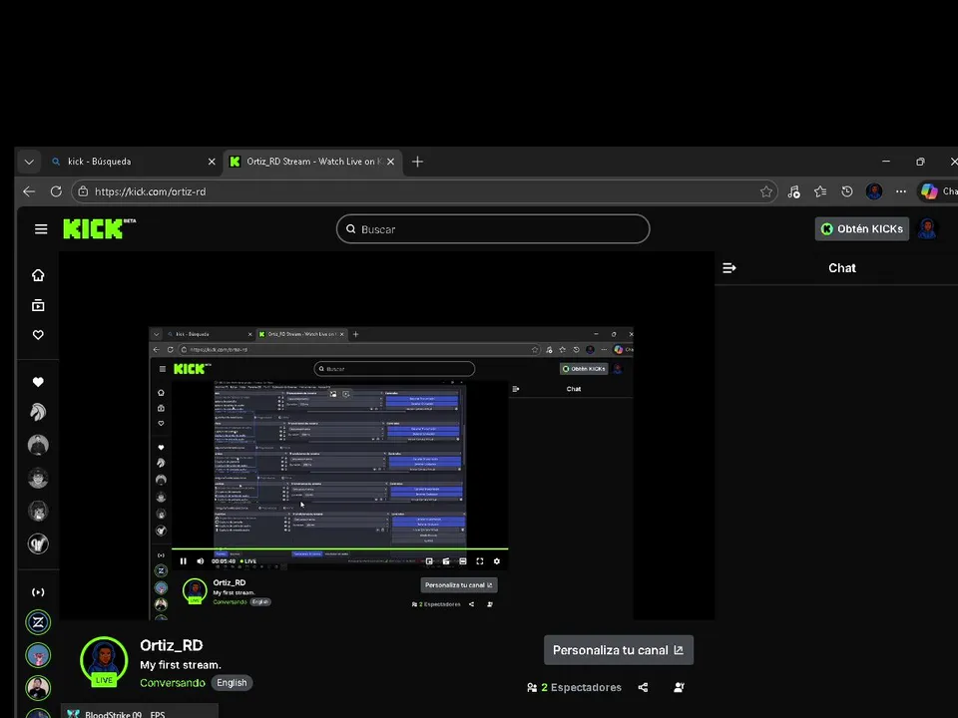This screenshot has height=718, width=958.
Task: Open the fourth channel avatar in sidebar
Action: (x=38, y=511)
